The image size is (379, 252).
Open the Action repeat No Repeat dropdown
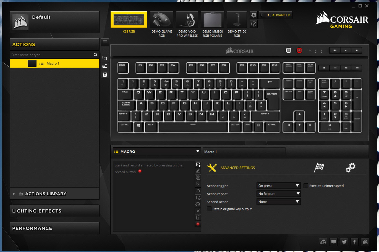278,194
